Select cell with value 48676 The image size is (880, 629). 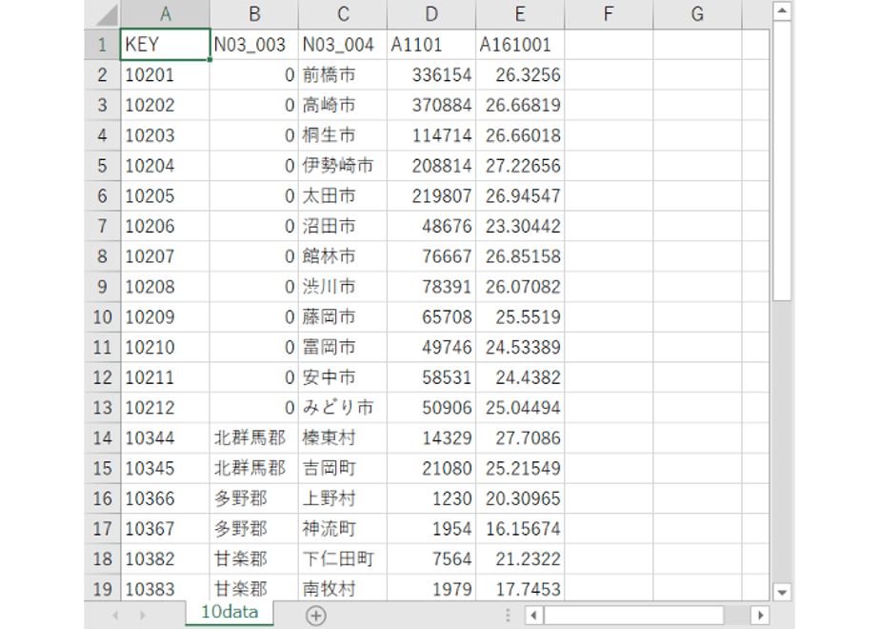(x=431, y=226)
